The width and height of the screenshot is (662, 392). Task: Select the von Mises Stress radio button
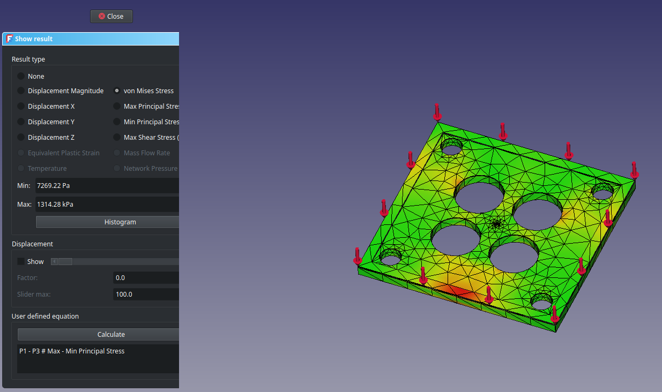(x=117, y=91)
